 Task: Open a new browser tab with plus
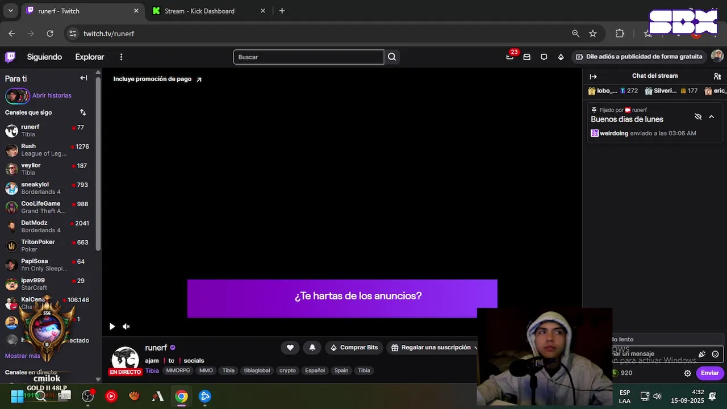click(x=282, y=11)
